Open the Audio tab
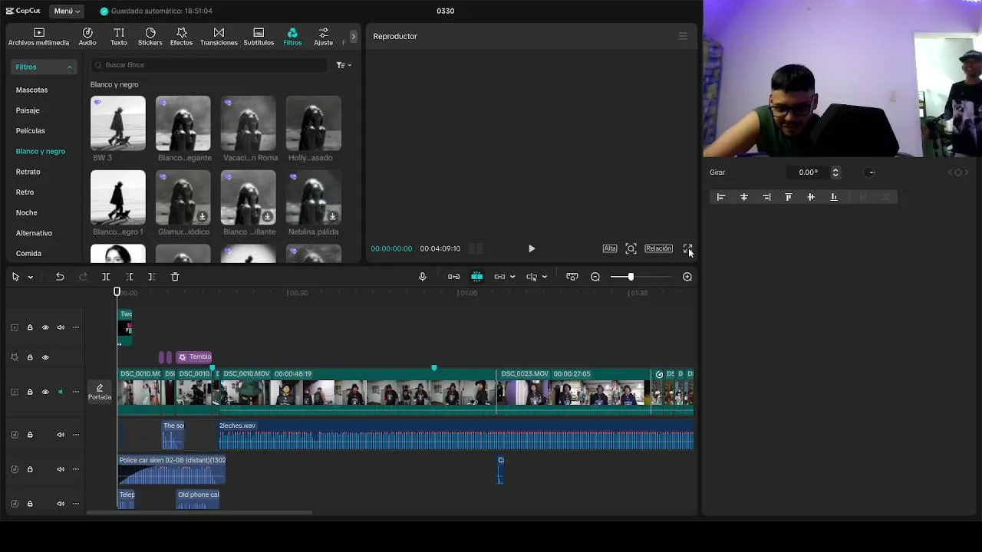Image resolution: width=982 pixels, height=552 pixels. (87, 37)
